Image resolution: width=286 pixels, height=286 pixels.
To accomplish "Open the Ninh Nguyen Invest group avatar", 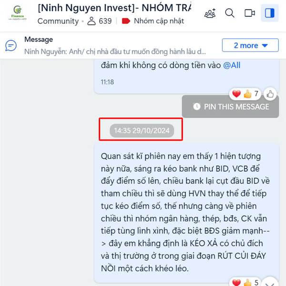I will tap(18, 13).
